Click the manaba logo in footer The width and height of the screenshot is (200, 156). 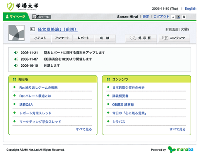point(180,149)
